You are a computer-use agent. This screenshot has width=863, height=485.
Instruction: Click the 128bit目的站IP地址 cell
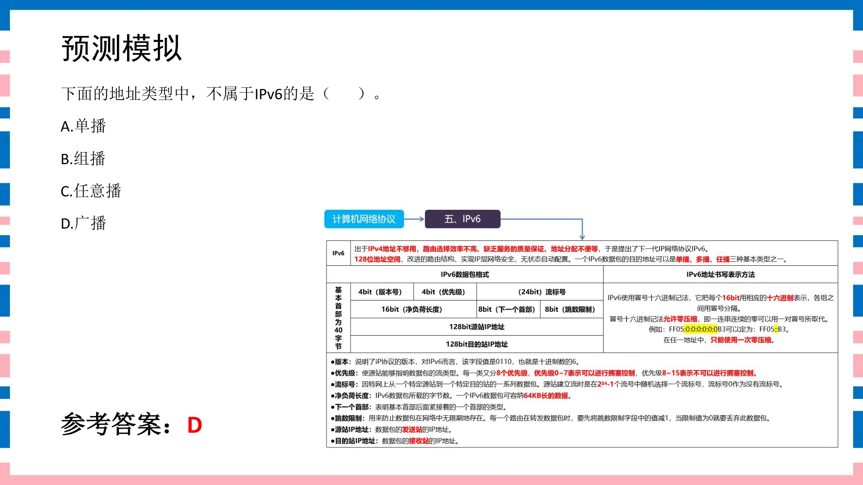tap(477, 344)
